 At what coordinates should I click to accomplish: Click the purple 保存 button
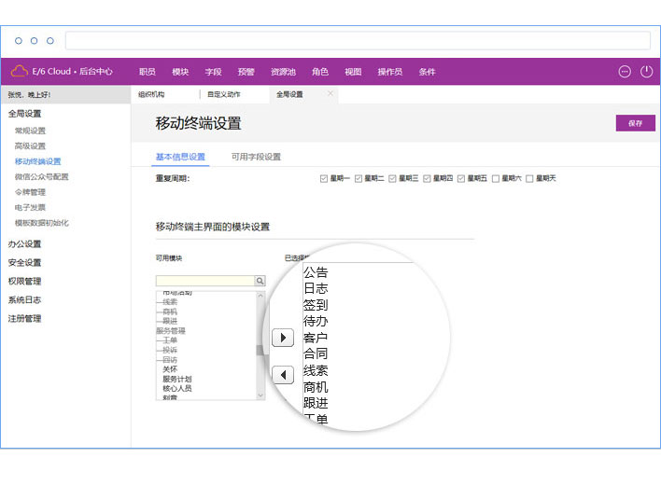point(635,123)
